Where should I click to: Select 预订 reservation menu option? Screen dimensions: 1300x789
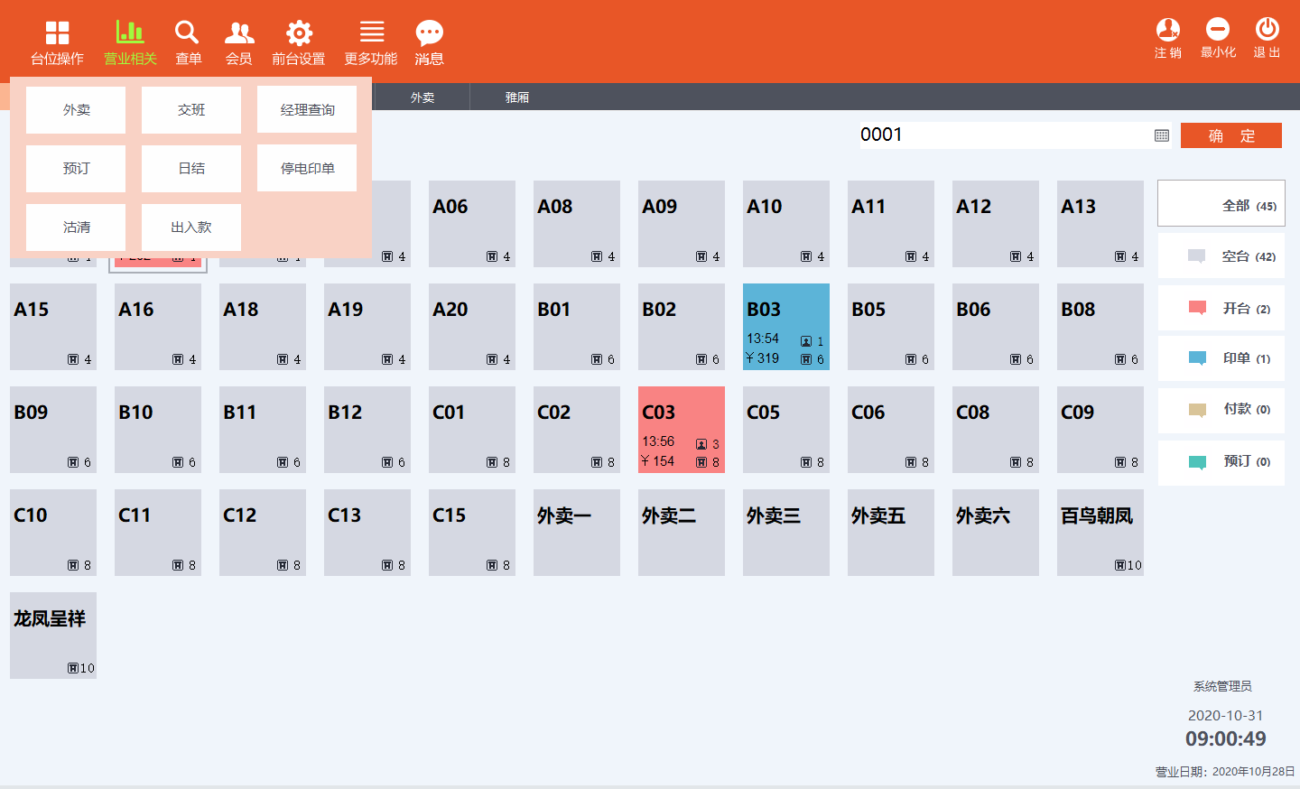tap(76, 169)
